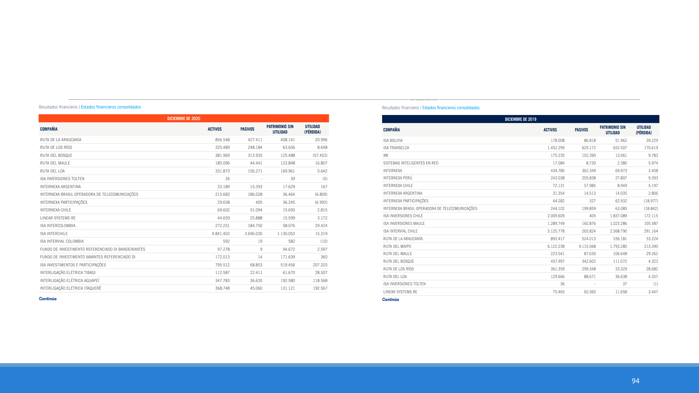
Task: Click the slide page number 94
Action: click(636, 381)
